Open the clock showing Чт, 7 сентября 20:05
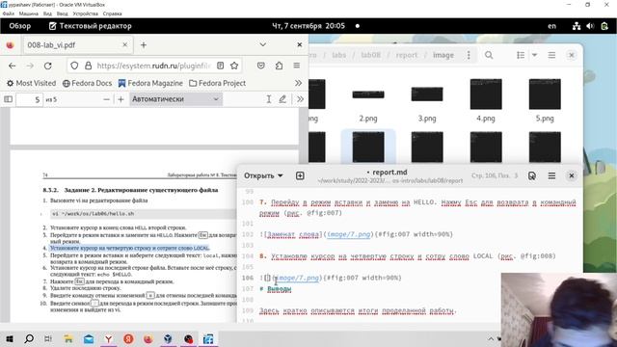The image size is (617, 347). tap(308, 26)
